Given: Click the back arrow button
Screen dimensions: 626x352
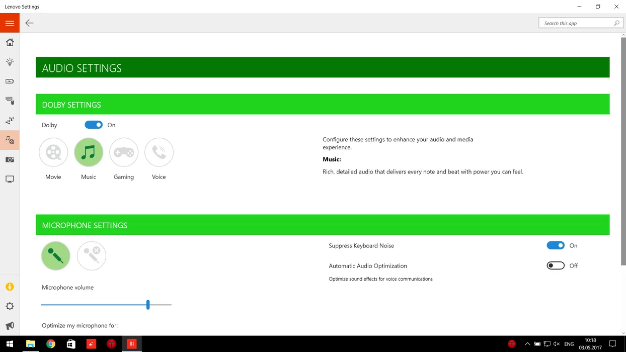Looking at the screenshot, I should (30, 23).
